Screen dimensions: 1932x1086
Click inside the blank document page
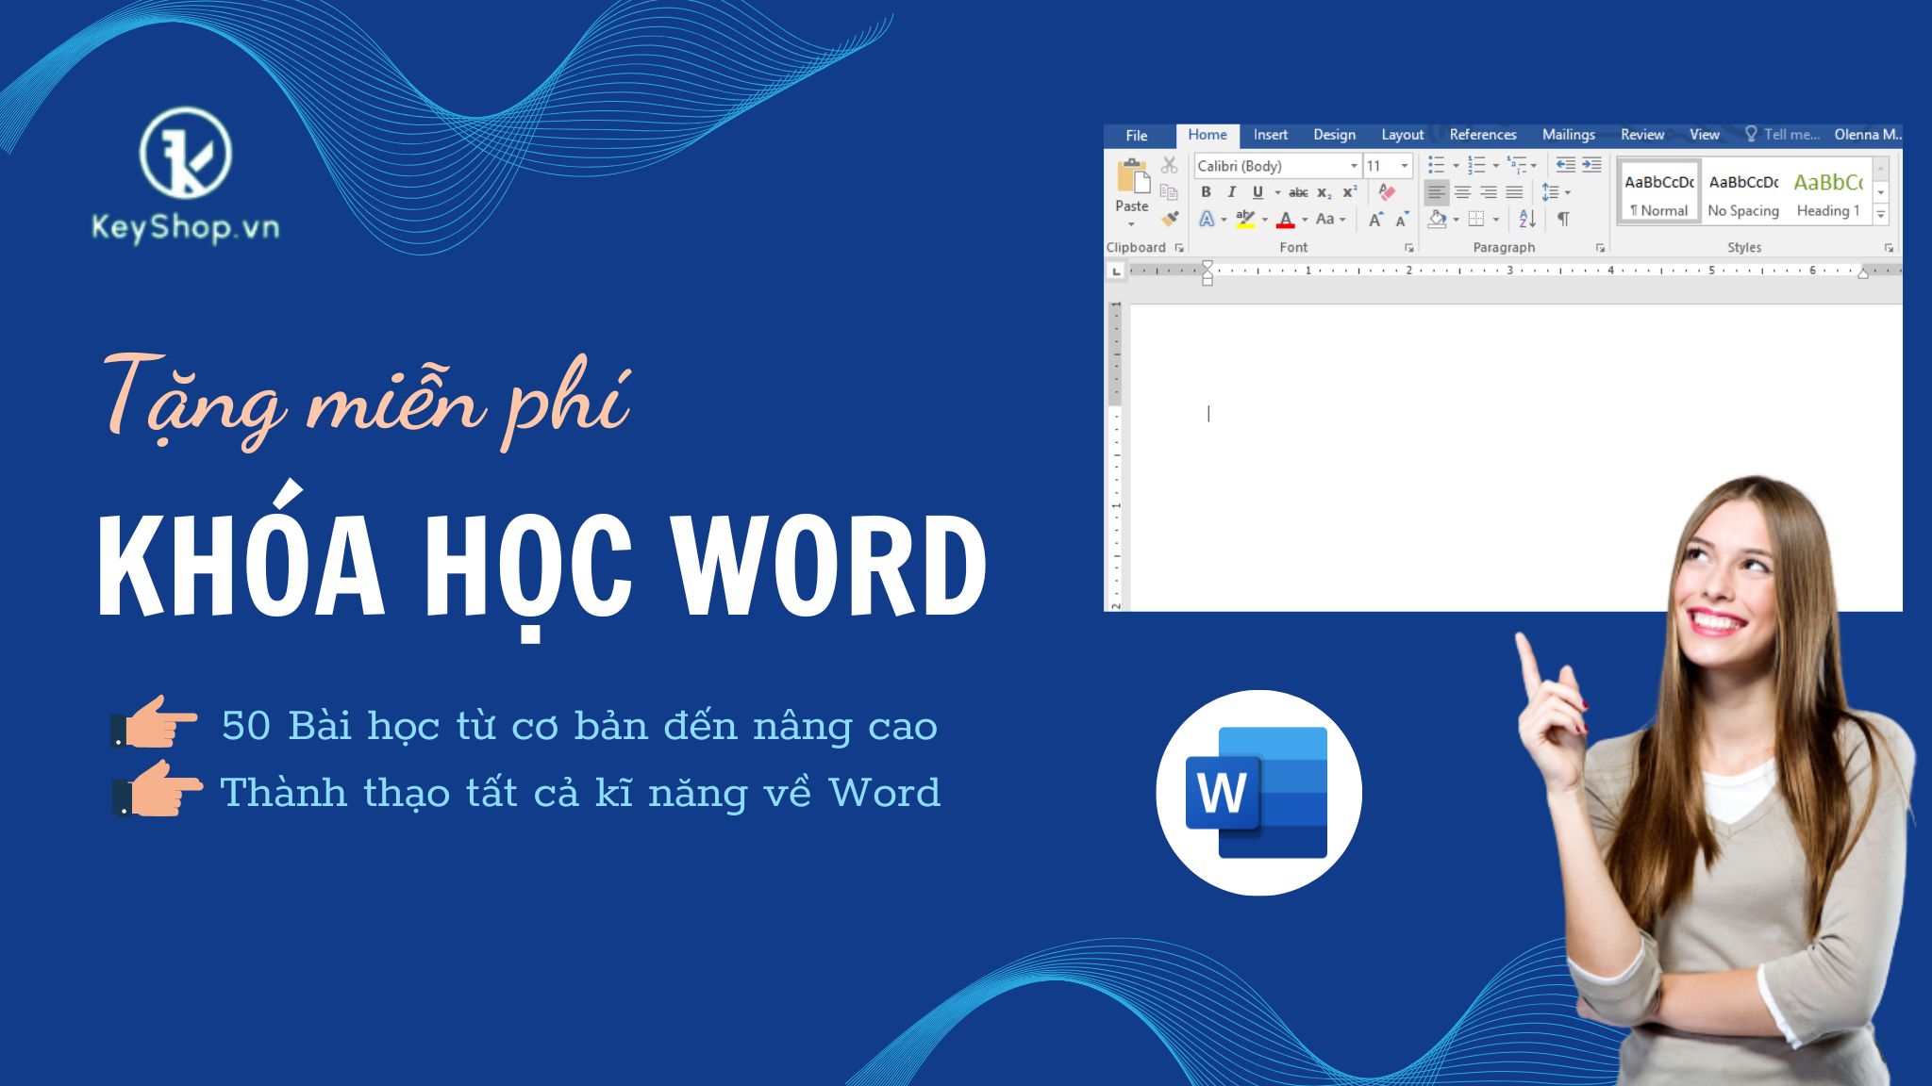pyautogui.click(x=1516, y=457)
